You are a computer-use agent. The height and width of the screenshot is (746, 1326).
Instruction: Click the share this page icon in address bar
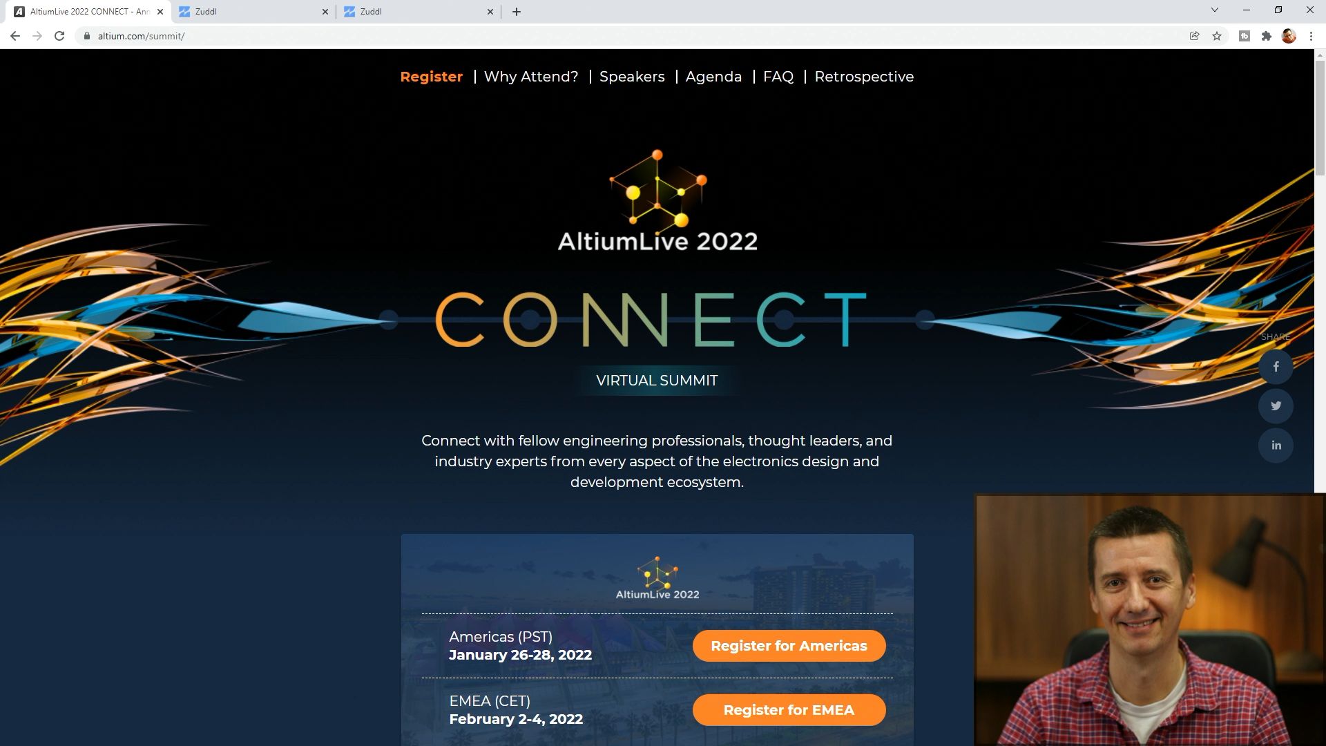(x=1194, y=36)
